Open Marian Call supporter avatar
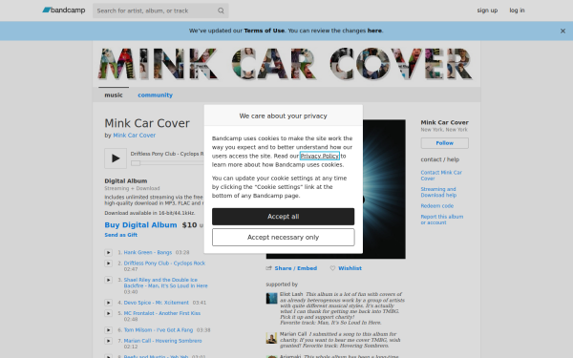This screenshot has width=573, height=358. tap(271, 338)
